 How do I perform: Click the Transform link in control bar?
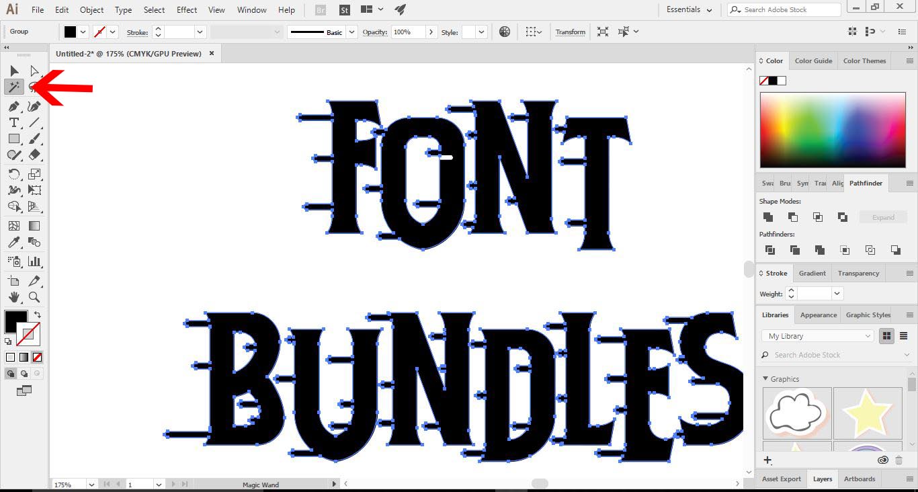tap(571, 32)
